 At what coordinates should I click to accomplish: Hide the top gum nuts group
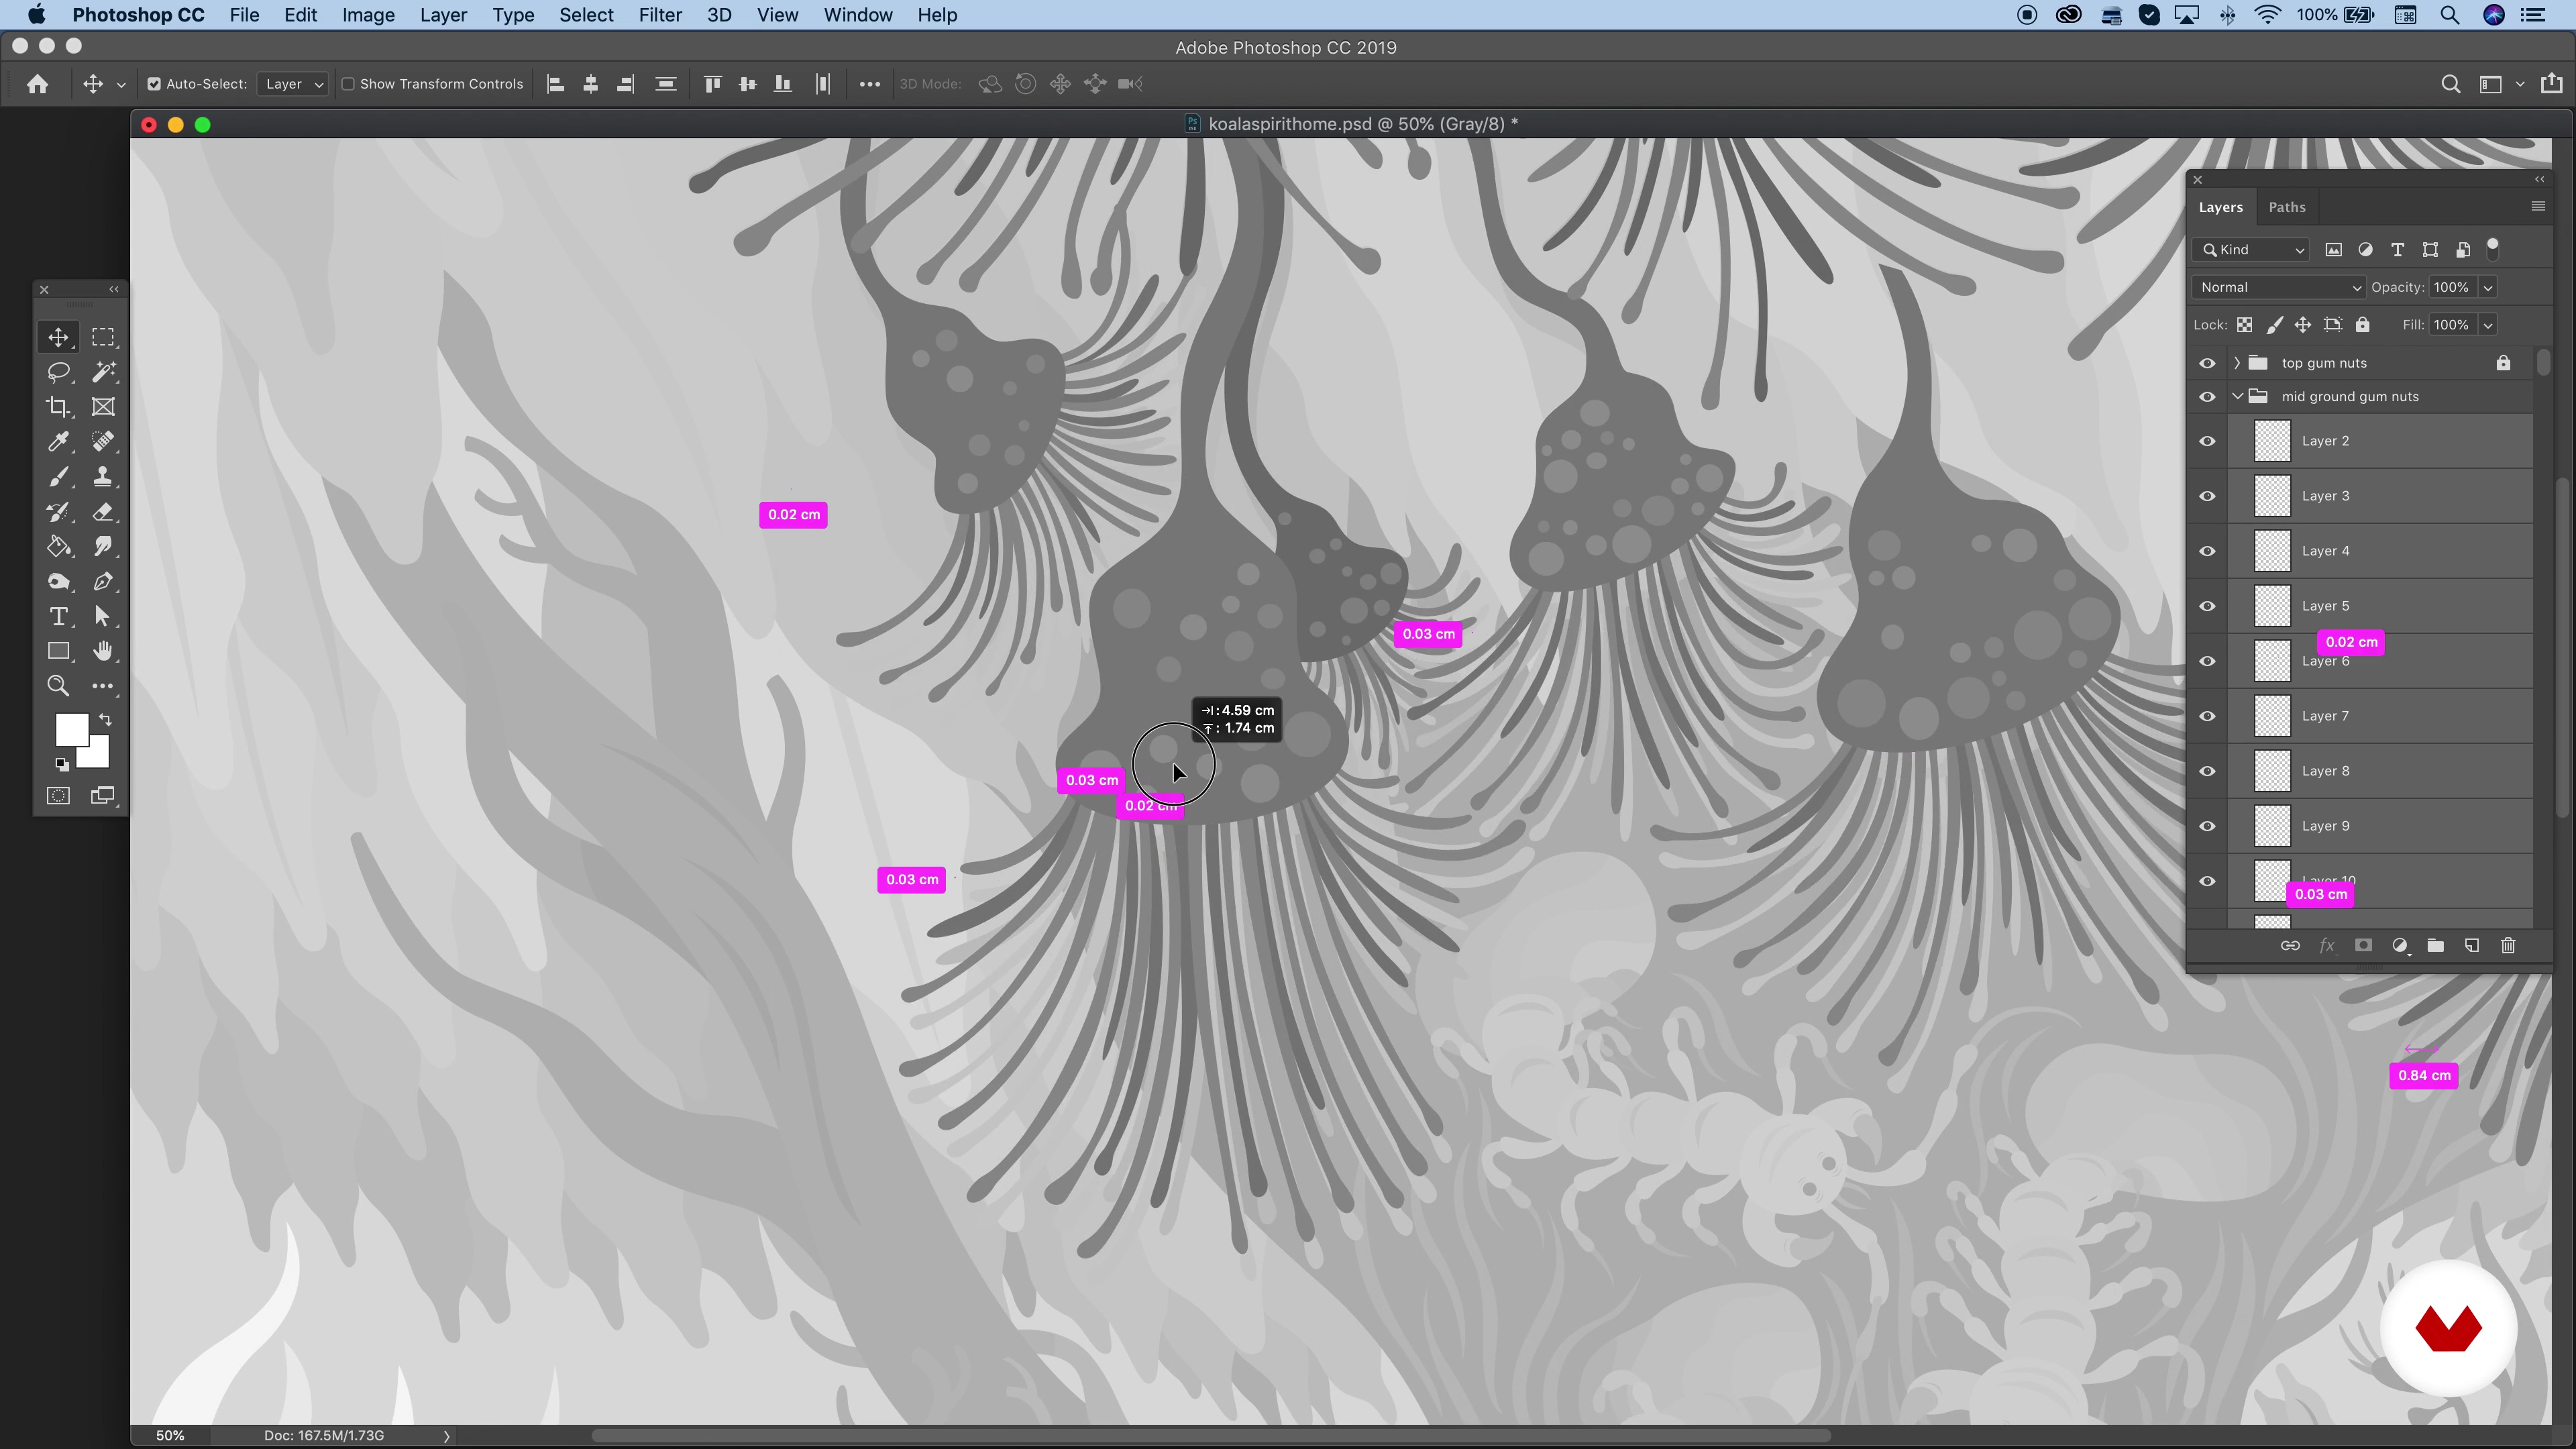point(2207,363)
